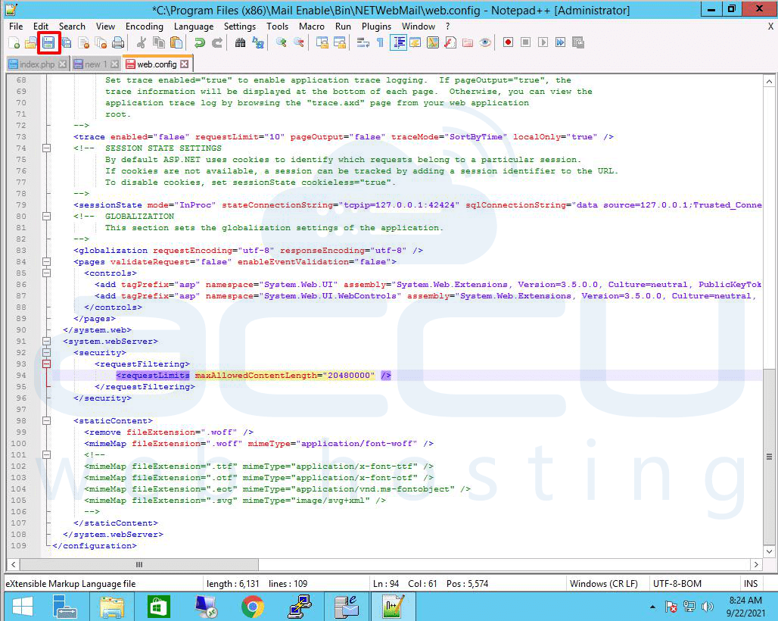Open the Edit menu
The height and width of the screenshot is (621, 778).
coord(41,27)
